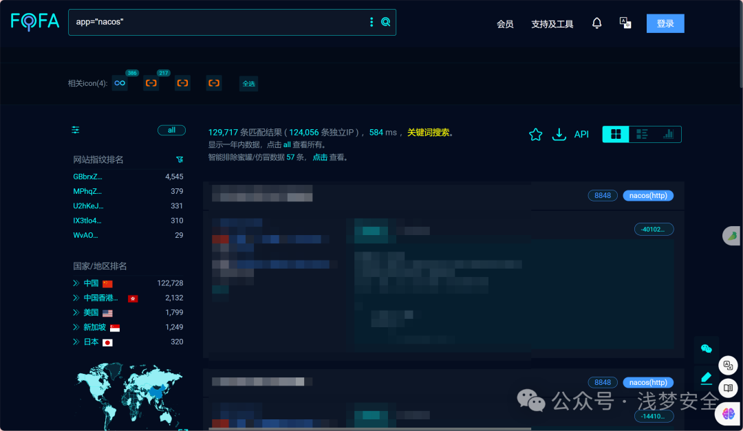The image size is (743, 431).
Task: Open the WeChat contact icon
Action: (706, 349)
